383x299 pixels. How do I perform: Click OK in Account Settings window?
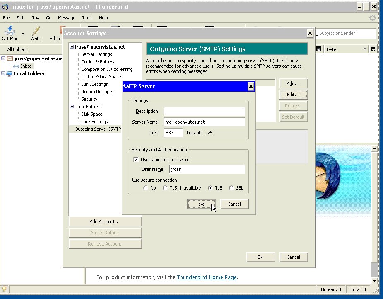[x=260, y=257]
